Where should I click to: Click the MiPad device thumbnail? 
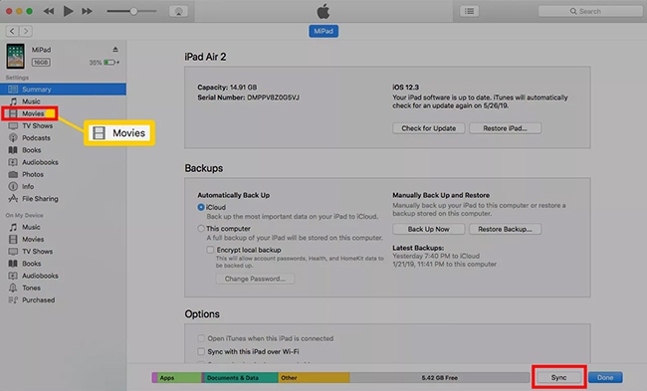click(15, 56)
